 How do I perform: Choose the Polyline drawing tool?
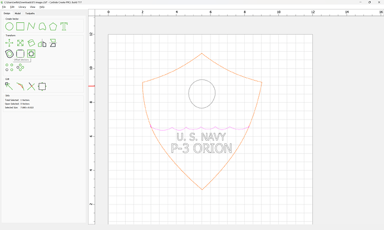click(31, 26)
